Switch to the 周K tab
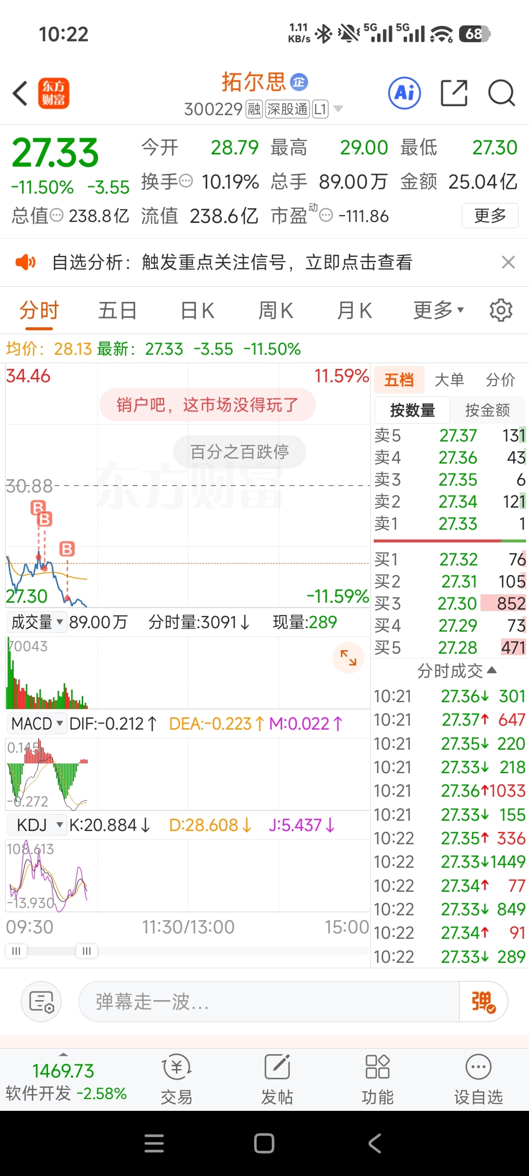Viewport: 529px width, 1176px height. 276,310
